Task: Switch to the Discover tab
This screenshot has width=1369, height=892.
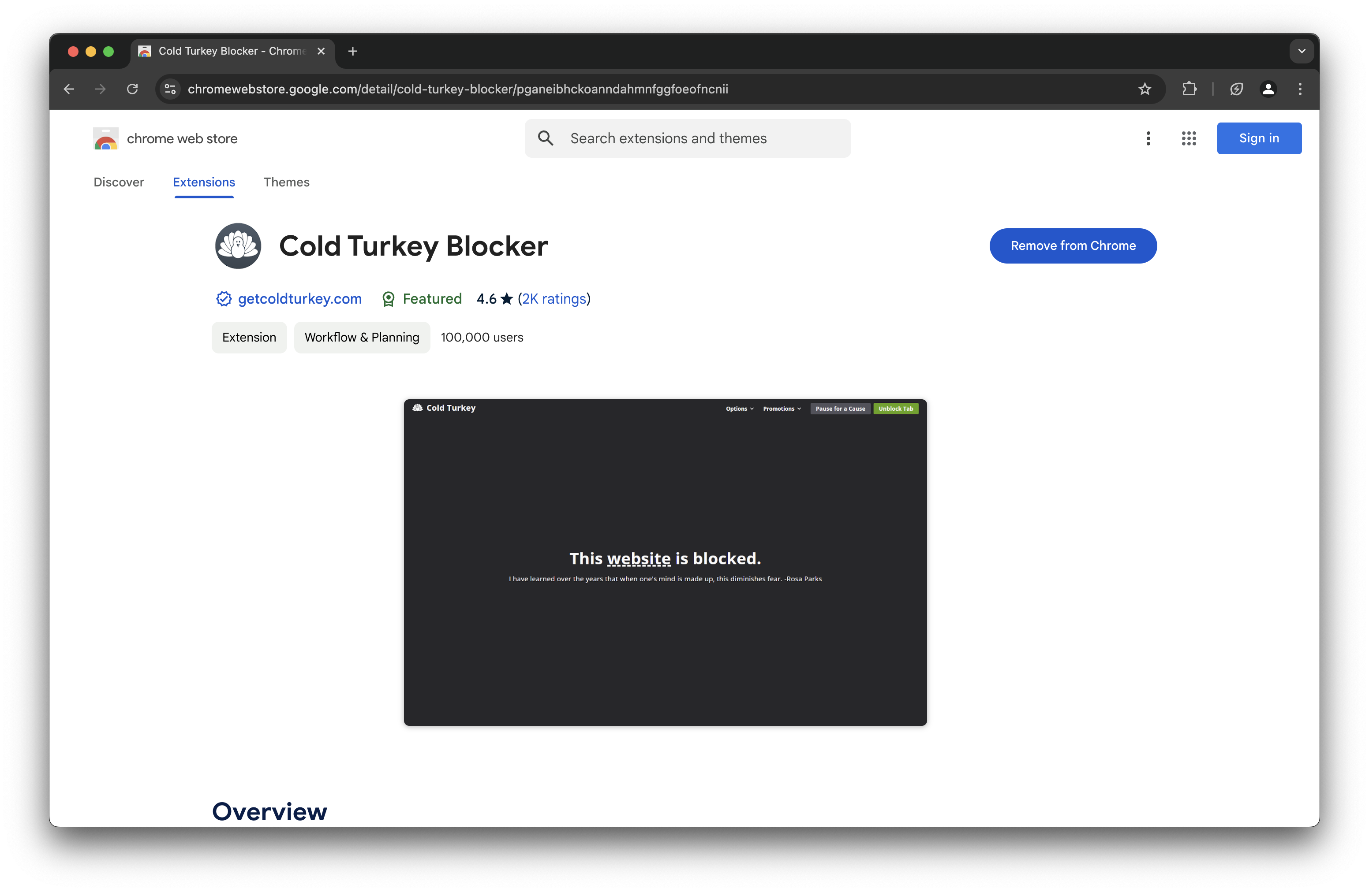Action: [119, 182]
